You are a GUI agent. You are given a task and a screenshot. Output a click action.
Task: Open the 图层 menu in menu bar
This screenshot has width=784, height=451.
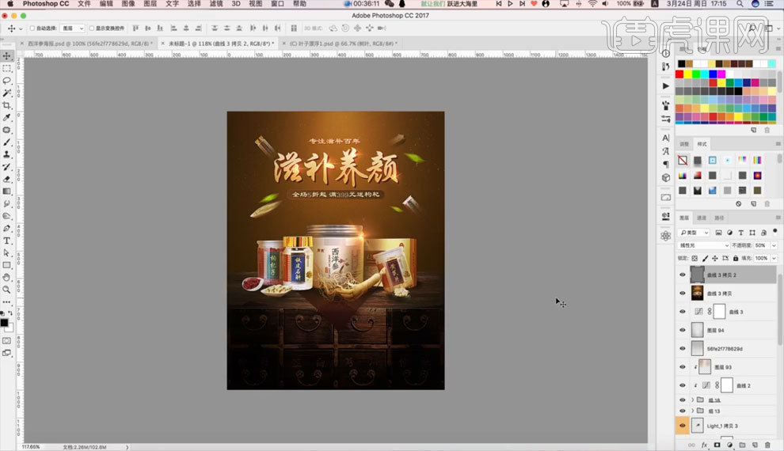(x=150, y=3)
